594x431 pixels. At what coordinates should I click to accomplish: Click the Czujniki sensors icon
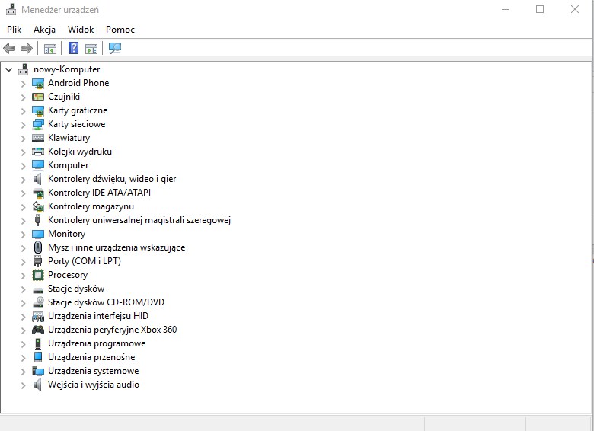tap(38, 97)
